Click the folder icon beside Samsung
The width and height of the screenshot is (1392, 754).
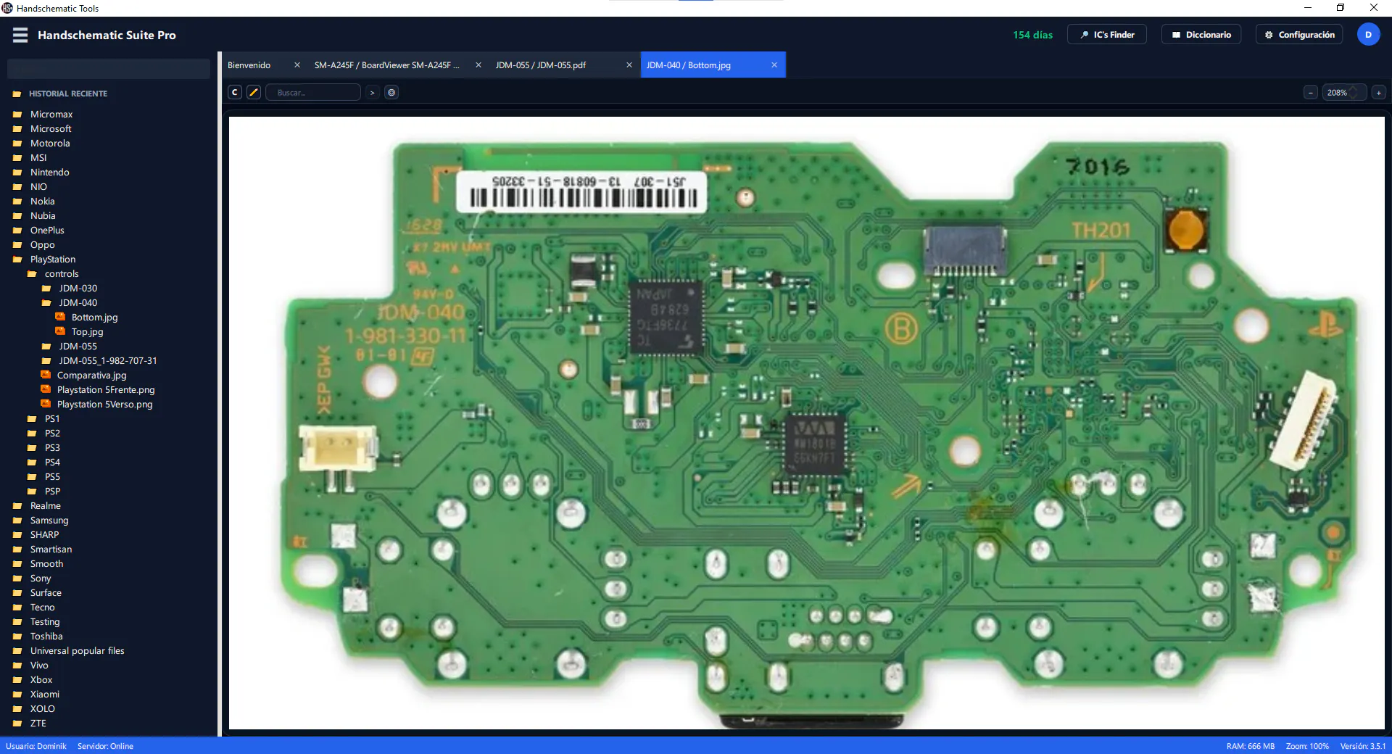pos(17,521)
